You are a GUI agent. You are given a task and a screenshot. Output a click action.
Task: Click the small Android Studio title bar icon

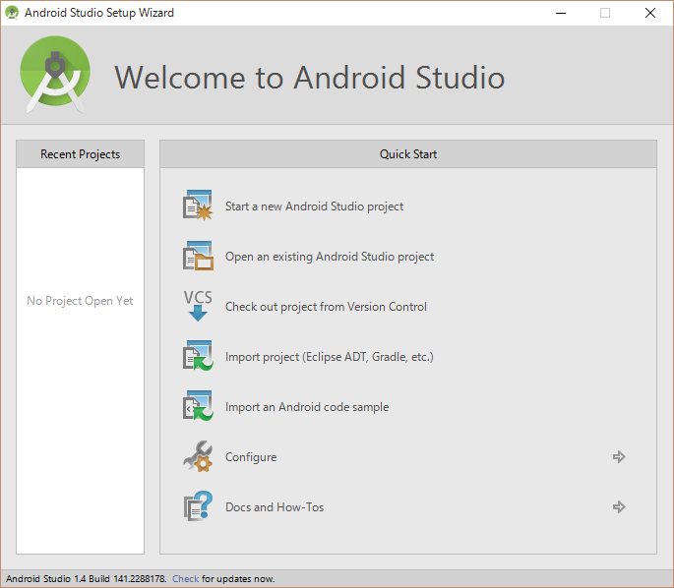[12, 13]
